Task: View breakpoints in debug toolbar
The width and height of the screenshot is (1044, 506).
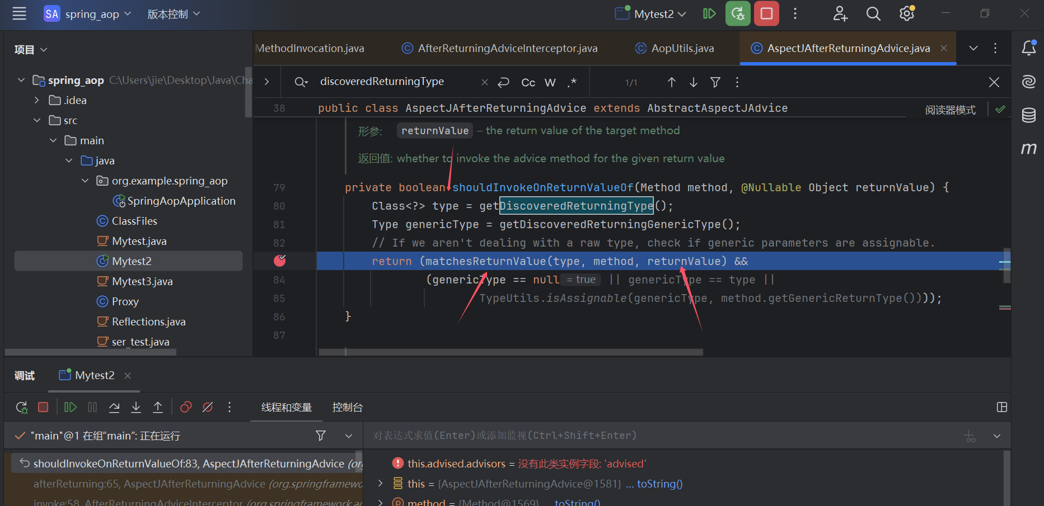Action: 186,407
